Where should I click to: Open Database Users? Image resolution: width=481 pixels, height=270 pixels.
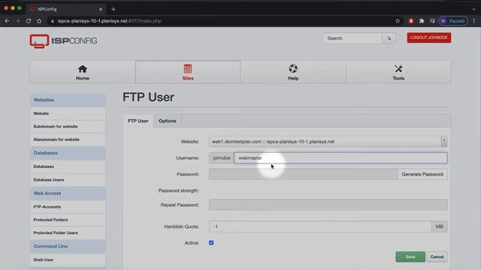tap(68, 180)
